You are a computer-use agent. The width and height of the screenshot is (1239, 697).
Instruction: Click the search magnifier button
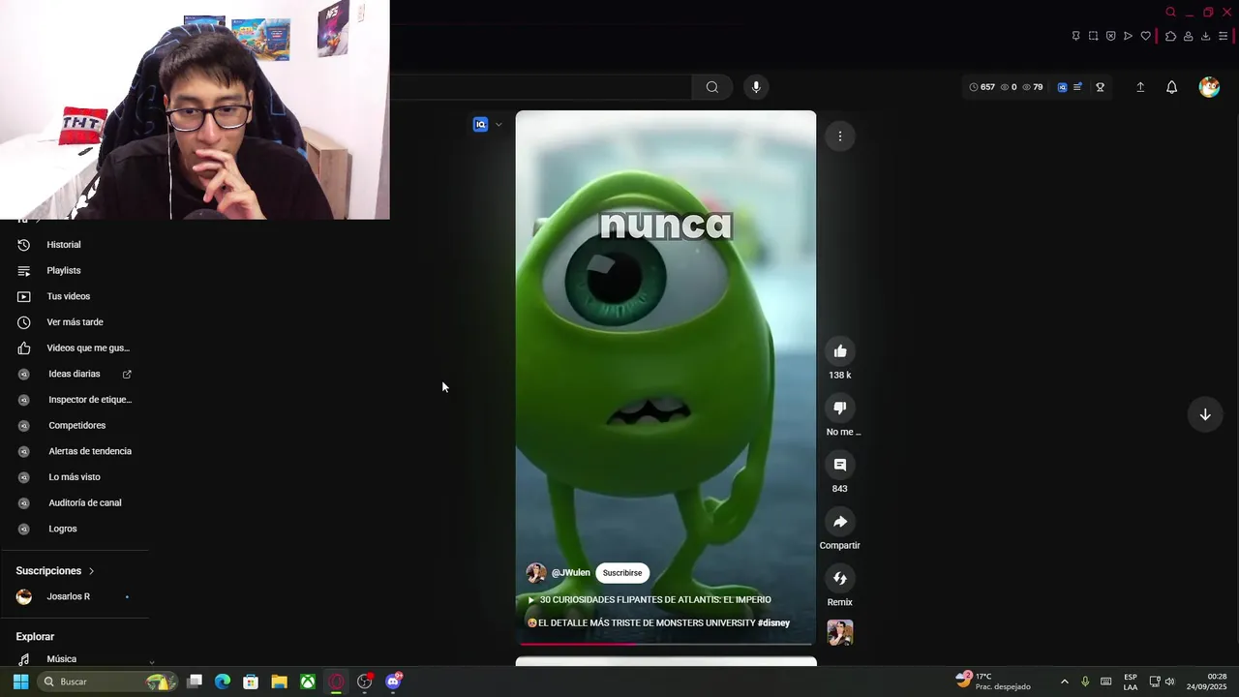point(712,87)
